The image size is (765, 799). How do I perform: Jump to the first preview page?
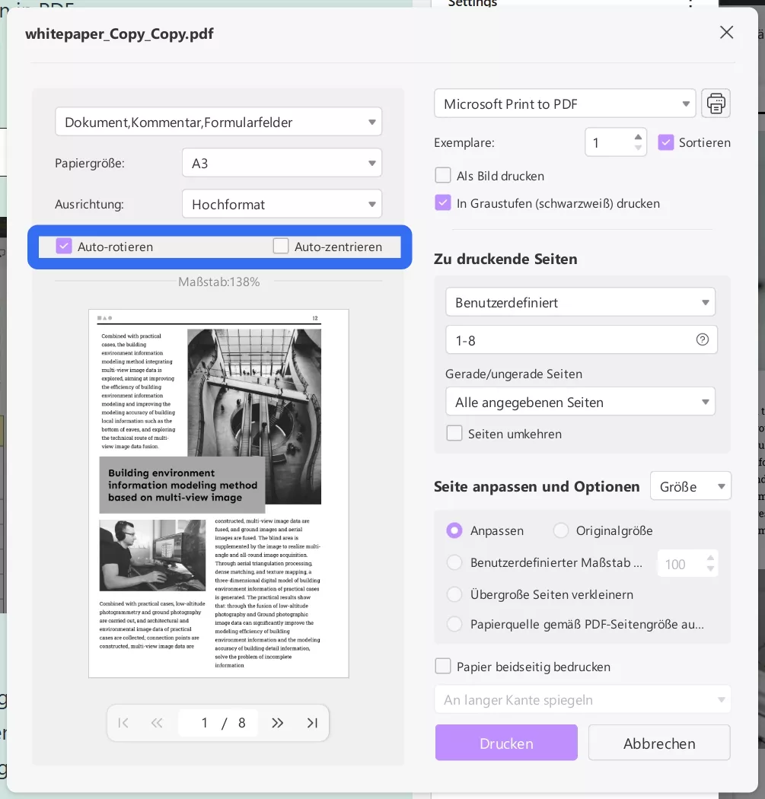click(123, 723)
